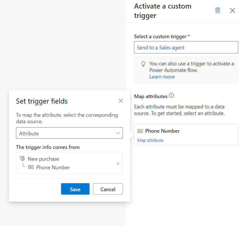
Task: Click the trash icon to delete trigger
Action: pos(218,11)
